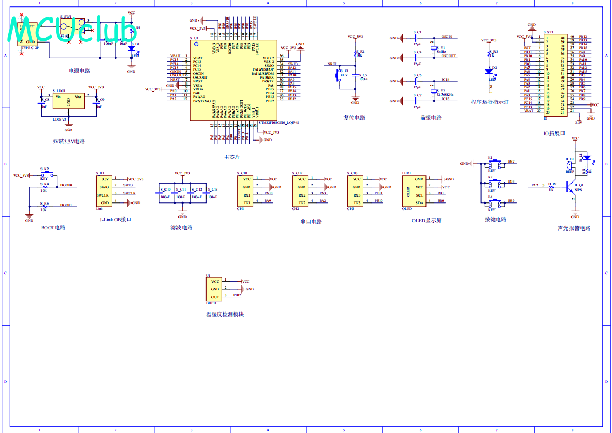Select the S_CH3 serial connector block

pyautogui.click(x=355, y=191)
